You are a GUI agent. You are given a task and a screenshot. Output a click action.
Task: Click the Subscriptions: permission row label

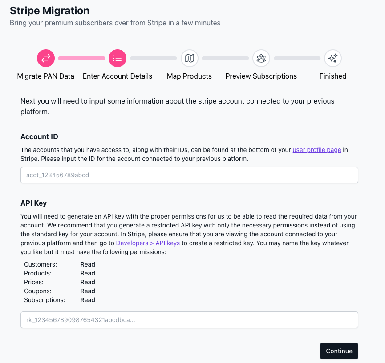[45, 300]
